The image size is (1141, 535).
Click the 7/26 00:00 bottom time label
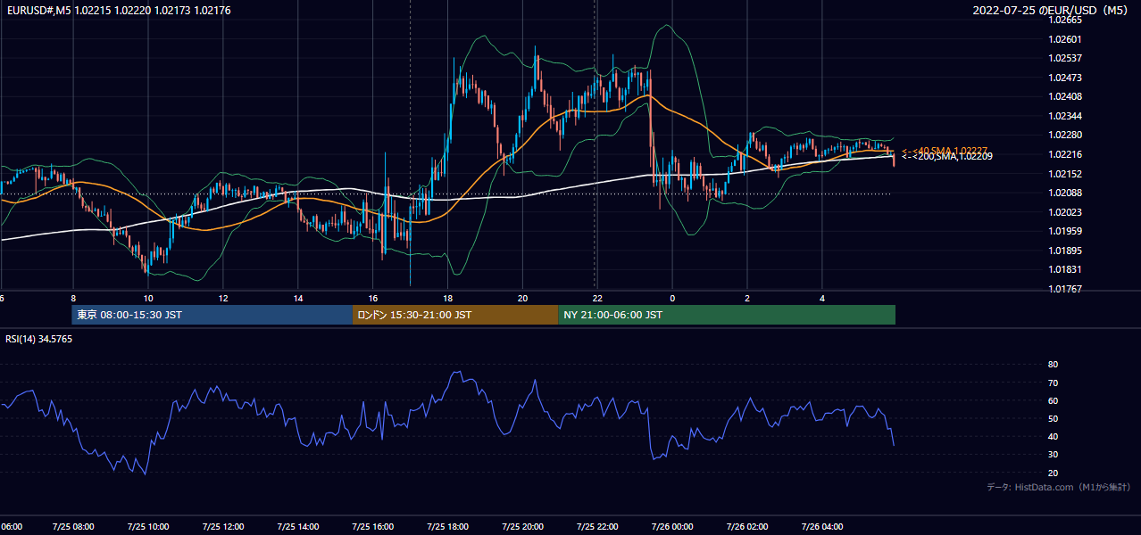tap(672, 526)
